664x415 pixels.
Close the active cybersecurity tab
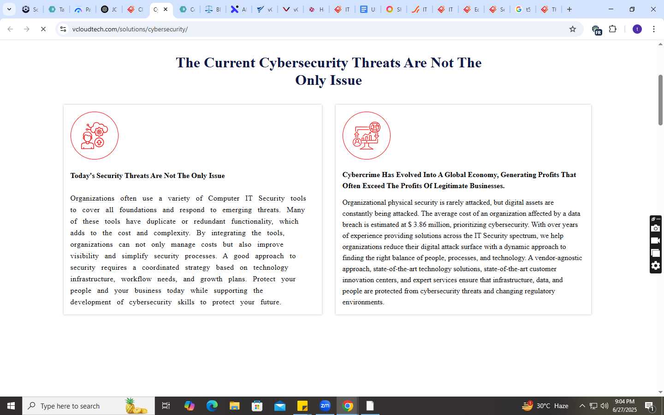pos(166,9)
